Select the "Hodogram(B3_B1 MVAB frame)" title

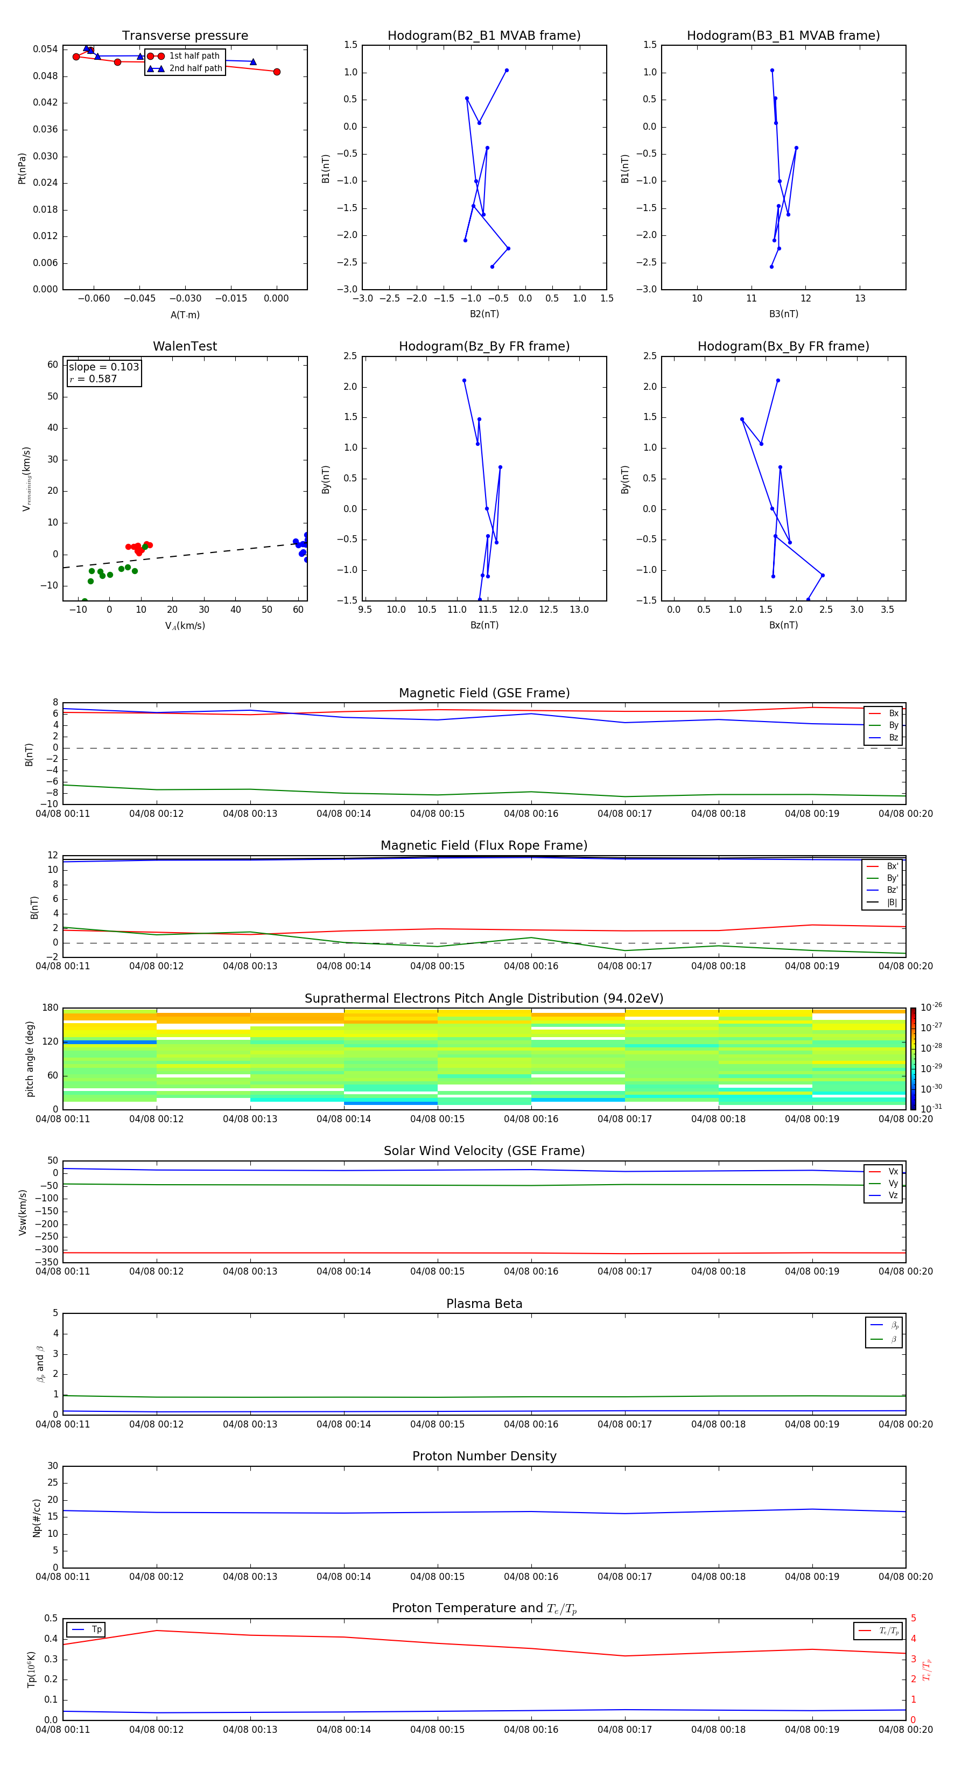783,36
